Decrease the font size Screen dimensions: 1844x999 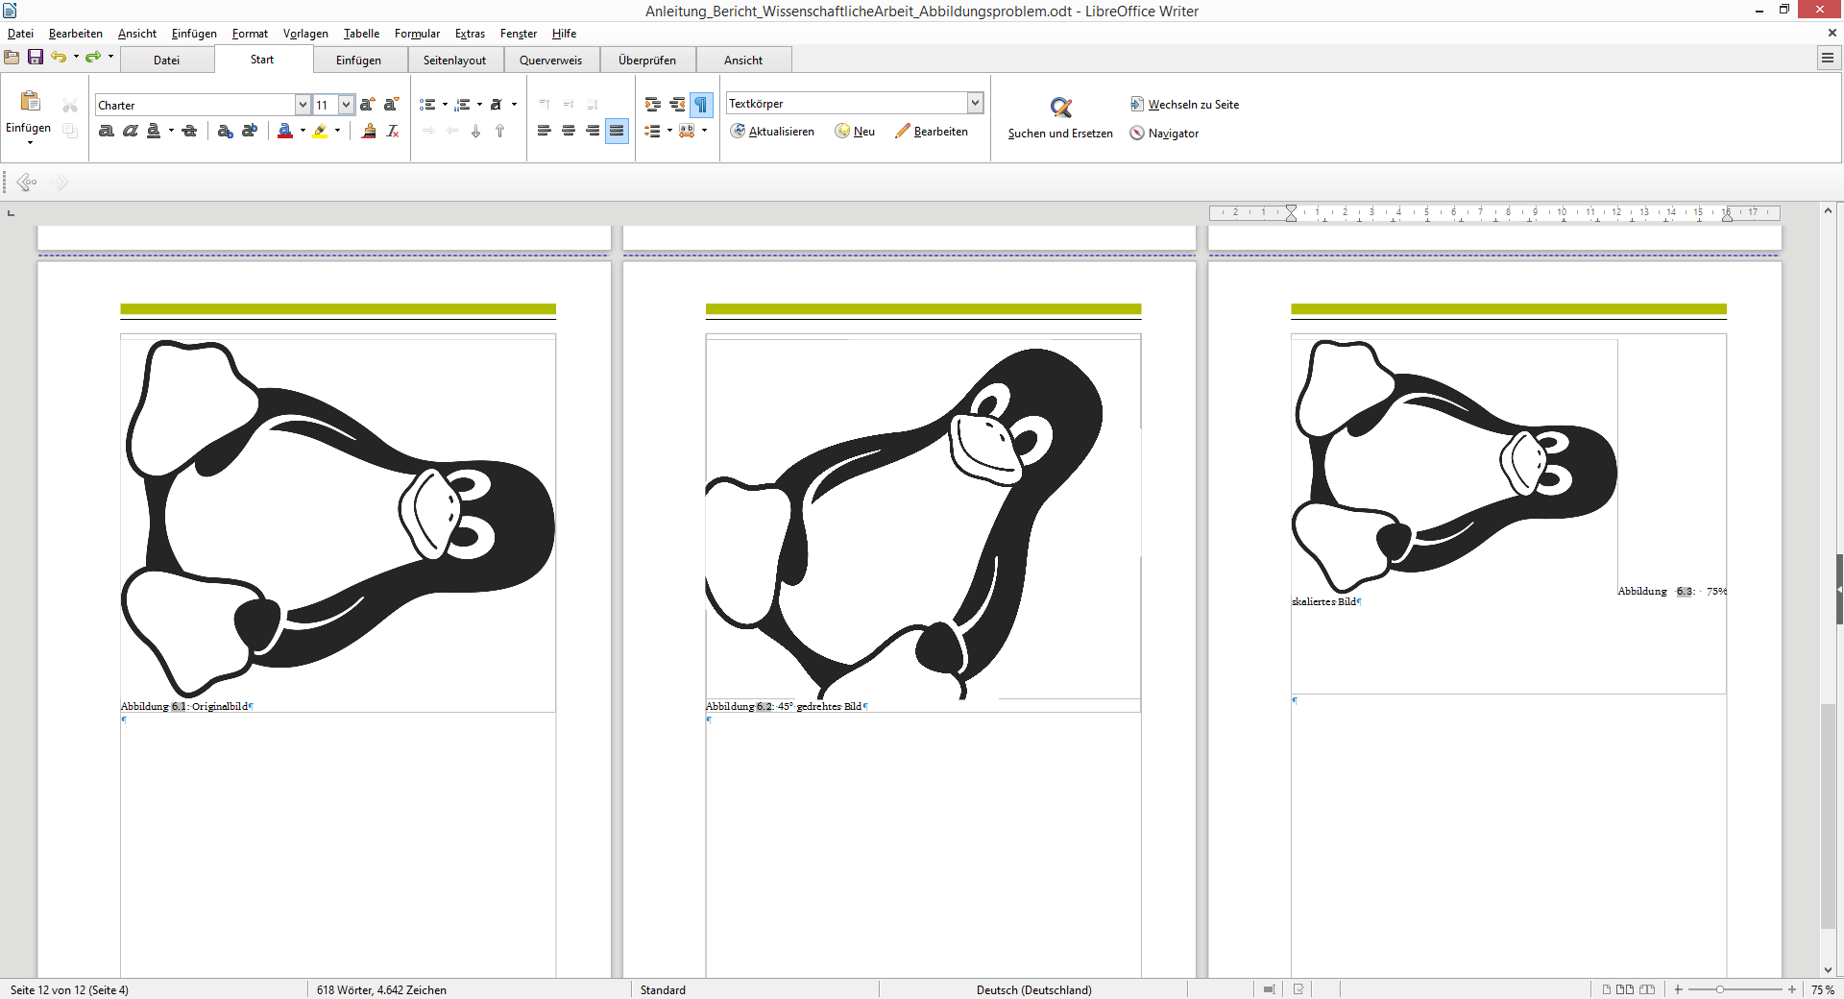click(x=391, y=105)
